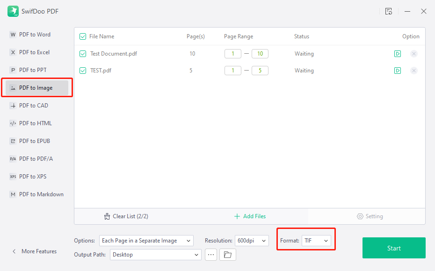Viewport: 435px width, 271px height.
Task: Click the Clear List trash icon
Action: (x=107, y=216)
